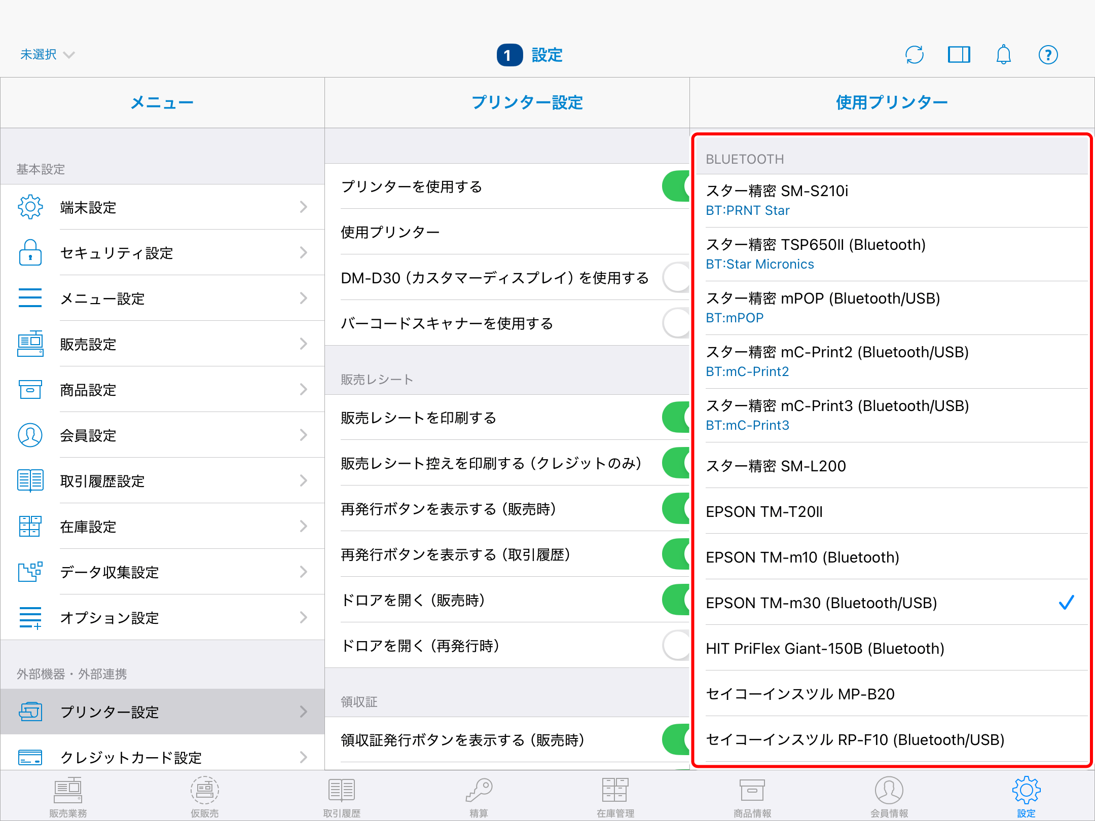The width and height of the screenshot is (1095, 821).
Task: Open 取引履歴 book tab icon
Action: click(x=342, y=790)
